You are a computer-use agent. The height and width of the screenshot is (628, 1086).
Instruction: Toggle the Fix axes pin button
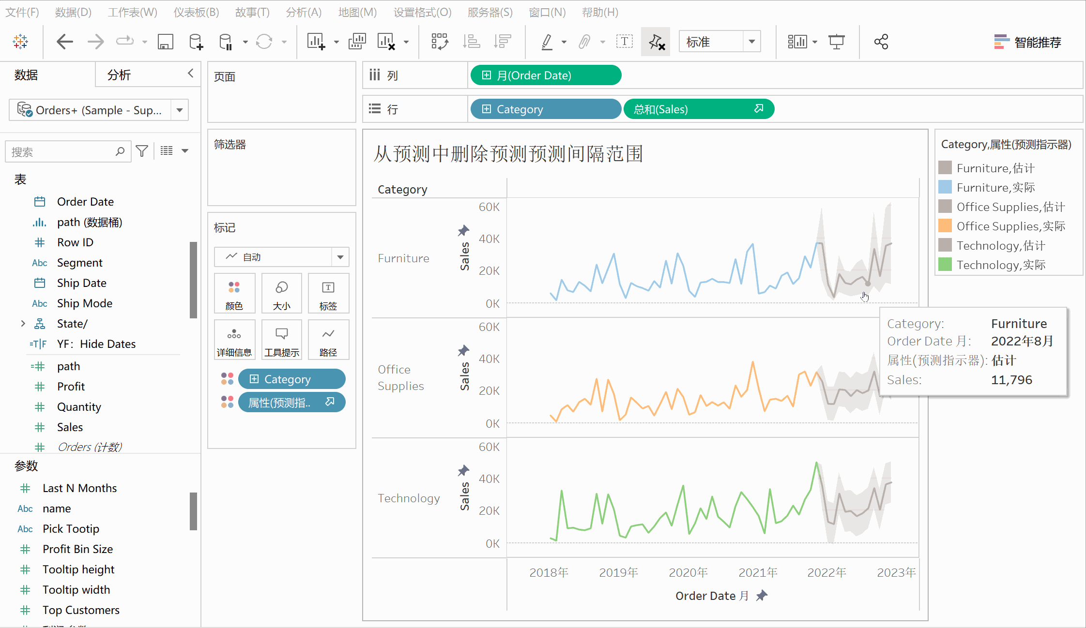[x=656, y=42]
